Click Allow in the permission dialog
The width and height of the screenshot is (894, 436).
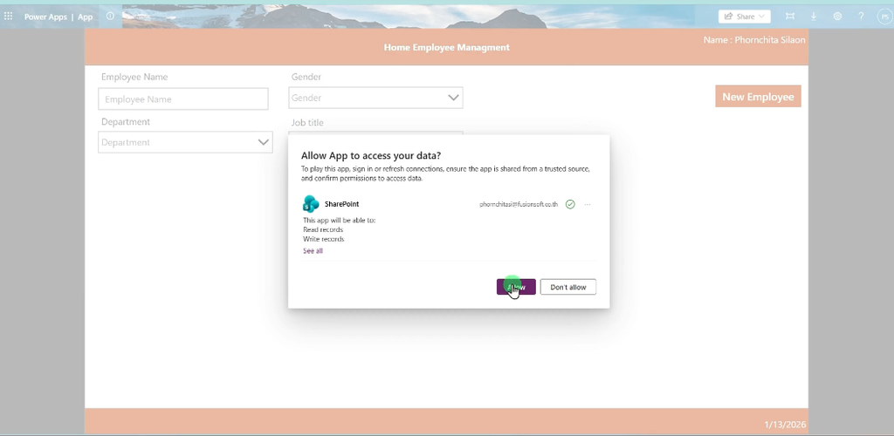516,287
